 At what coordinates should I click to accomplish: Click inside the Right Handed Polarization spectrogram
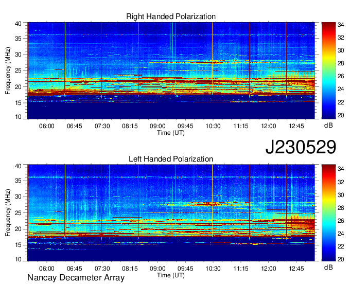pyautogui.click(x=171, y=70)
